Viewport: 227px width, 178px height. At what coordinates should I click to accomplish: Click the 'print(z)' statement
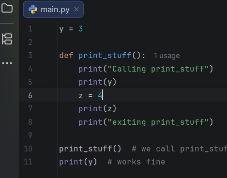97,109
